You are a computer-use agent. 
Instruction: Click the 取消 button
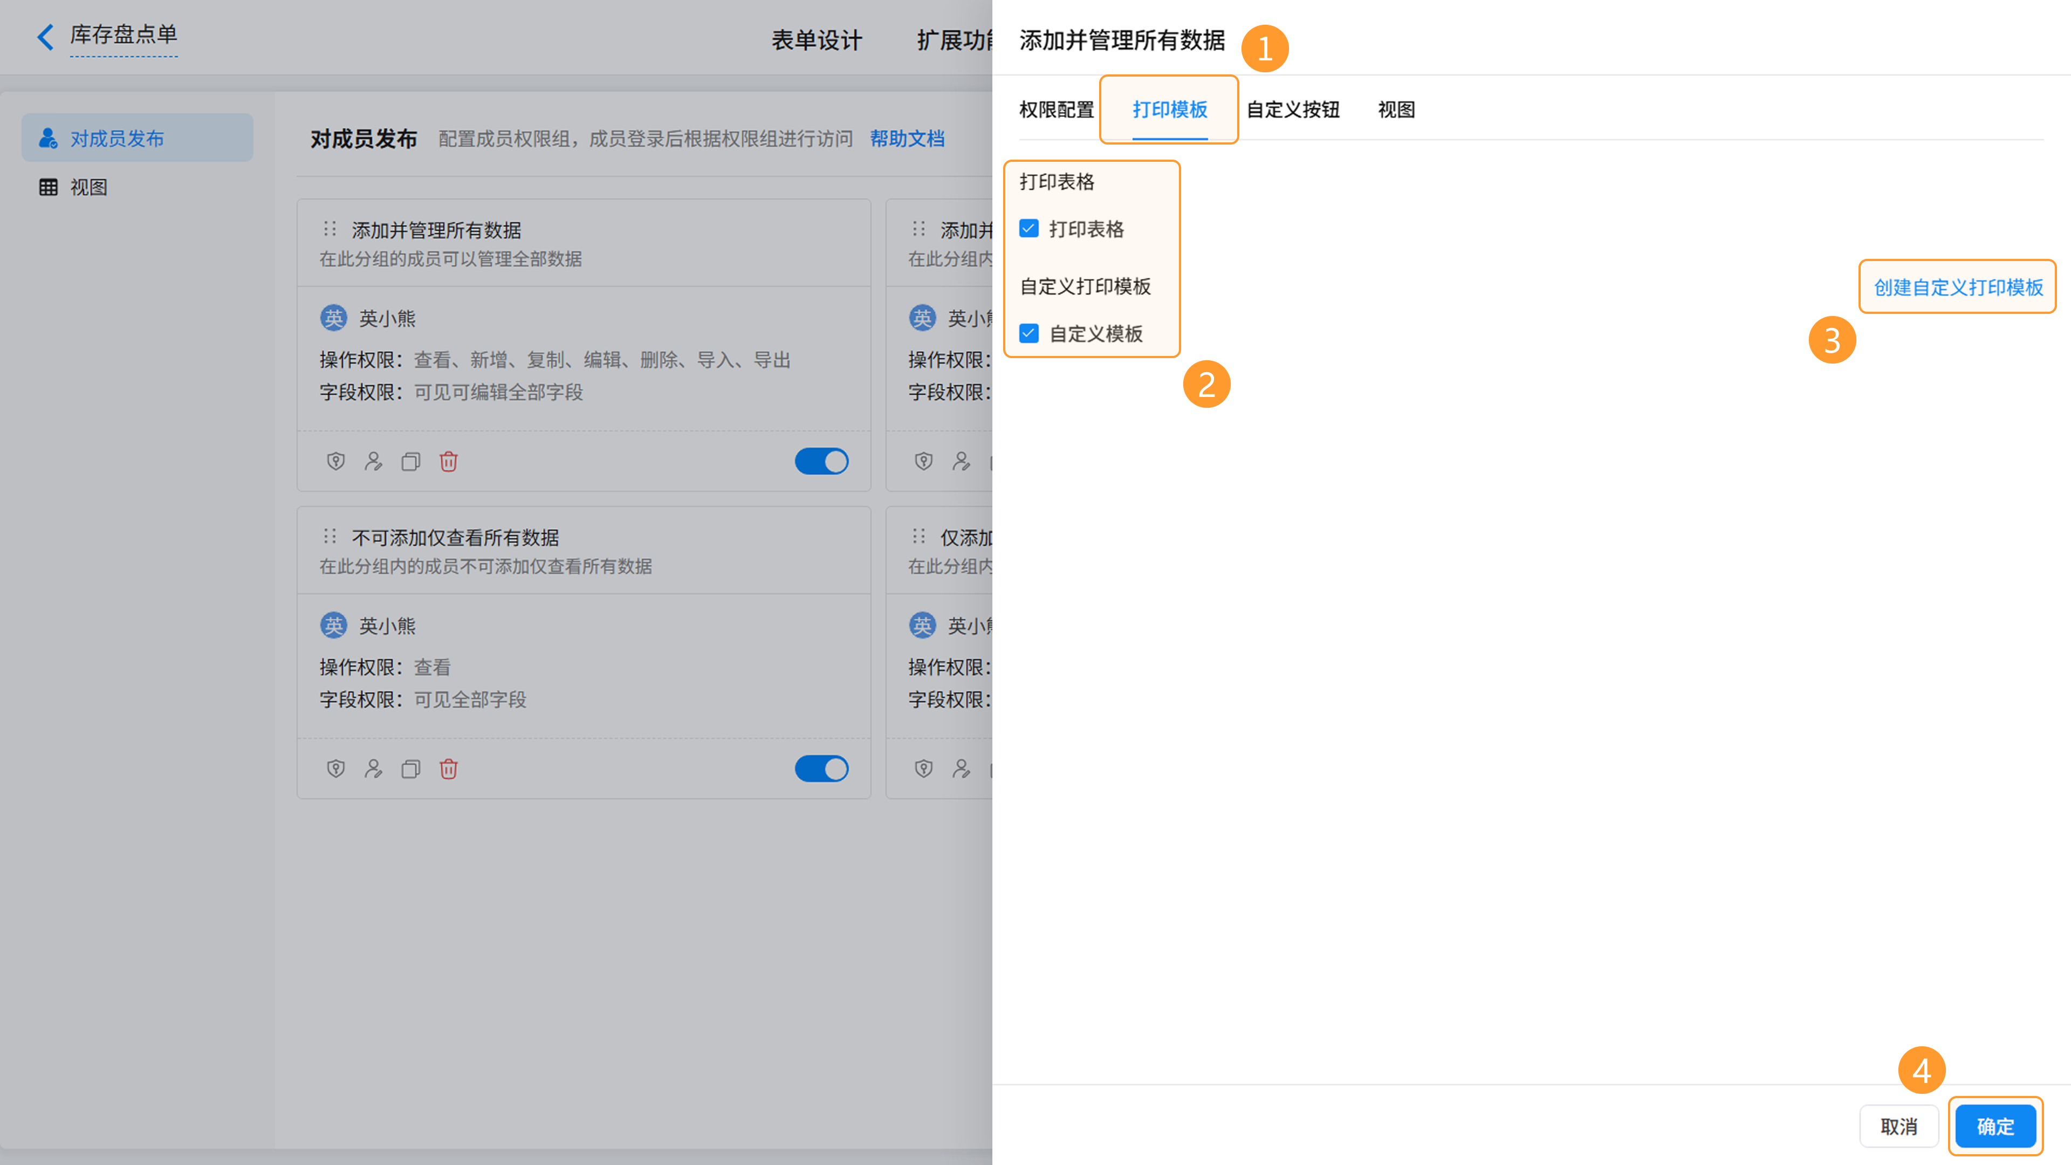(x=1899, y=1126)
